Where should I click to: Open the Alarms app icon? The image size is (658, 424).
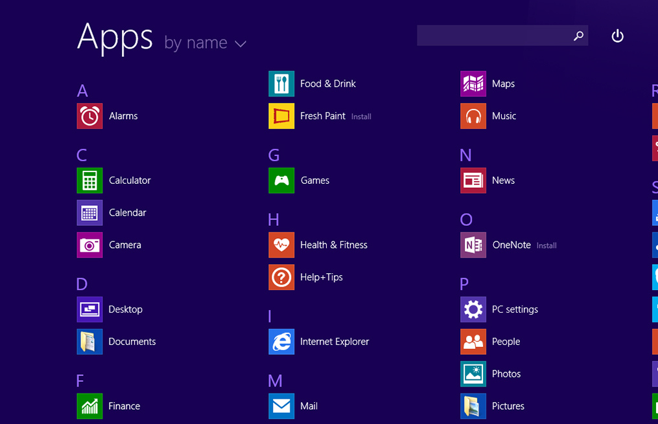click(89, 116)
